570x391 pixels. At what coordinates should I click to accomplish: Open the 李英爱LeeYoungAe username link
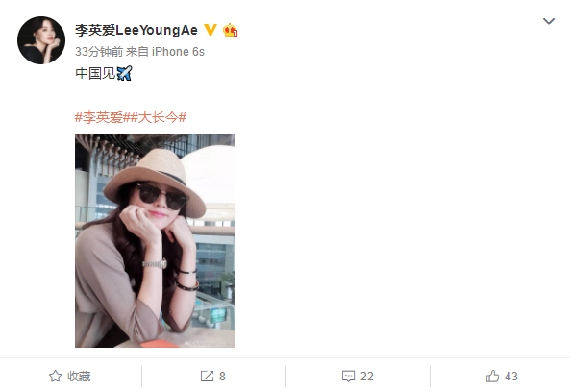pyautogui.click(x=136, y=30)
